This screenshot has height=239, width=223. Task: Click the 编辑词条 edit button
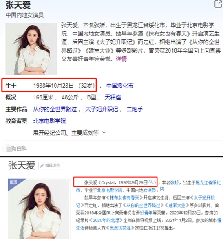click(51, 166)
